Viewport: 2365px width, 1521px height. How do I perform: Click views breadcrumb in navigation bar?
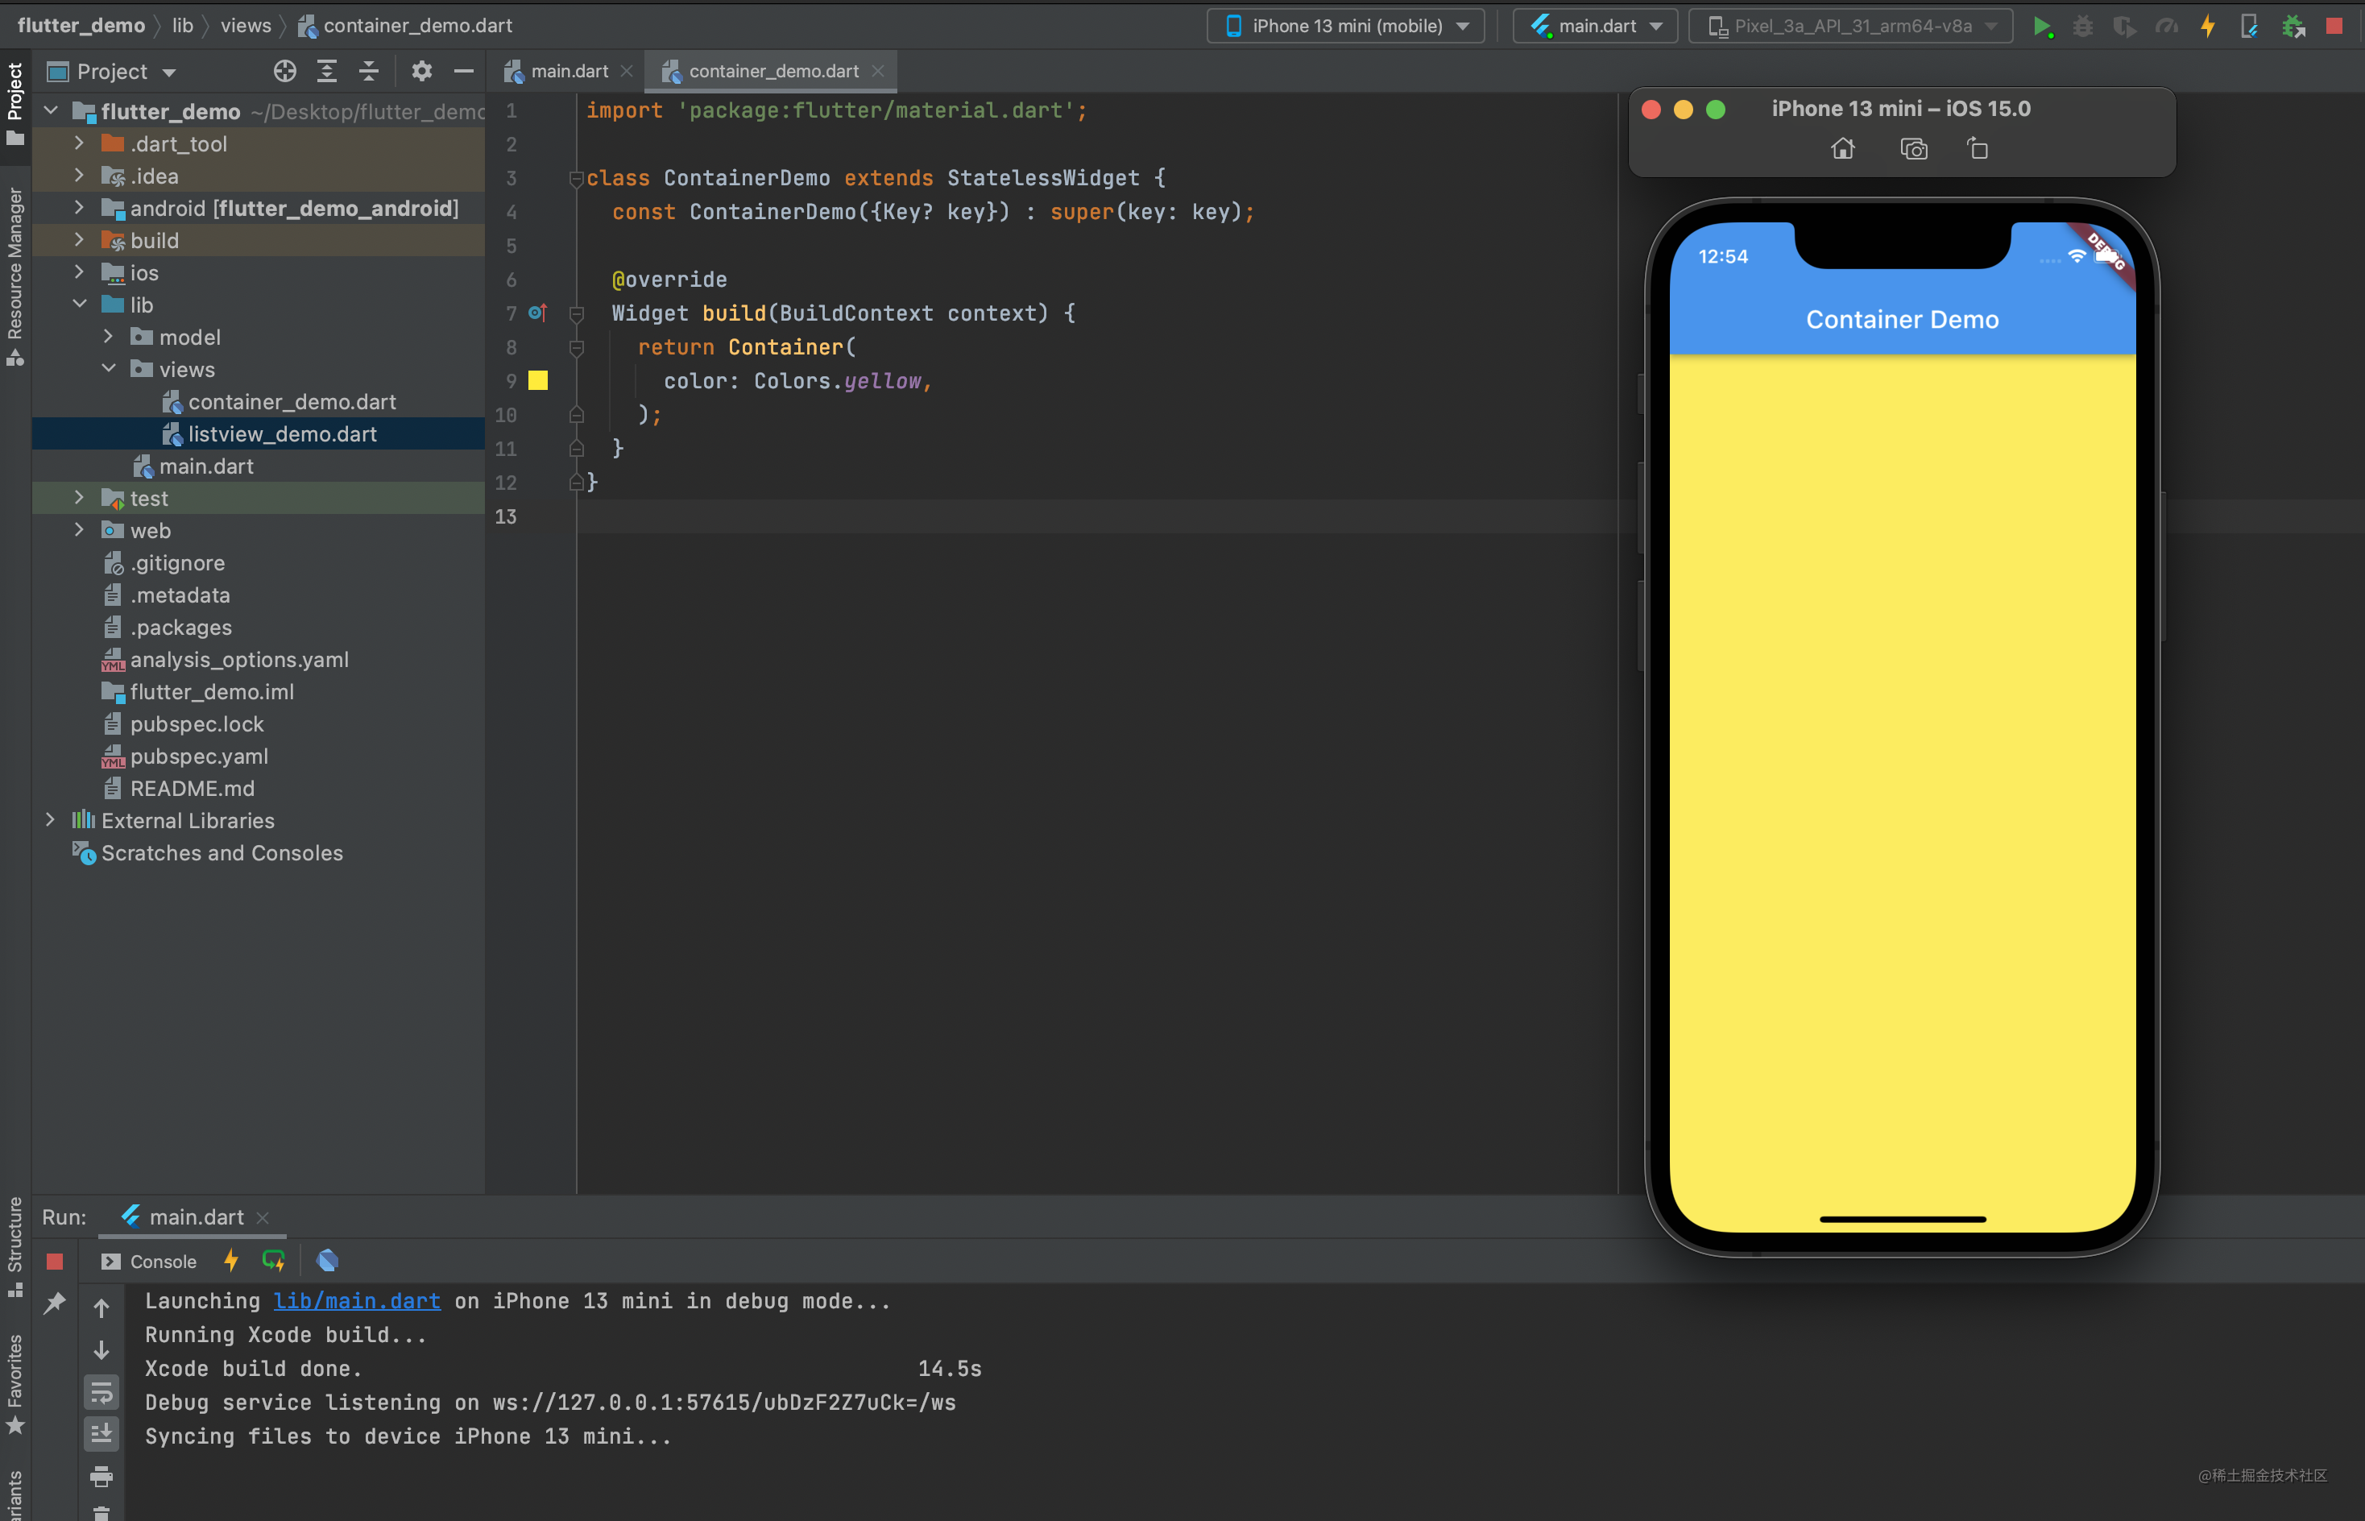pos(246,26)
